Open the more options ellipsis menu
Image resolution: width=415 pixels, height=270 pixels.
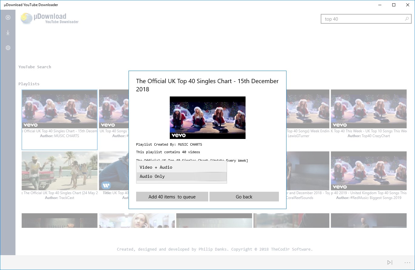tap(407, 262)
